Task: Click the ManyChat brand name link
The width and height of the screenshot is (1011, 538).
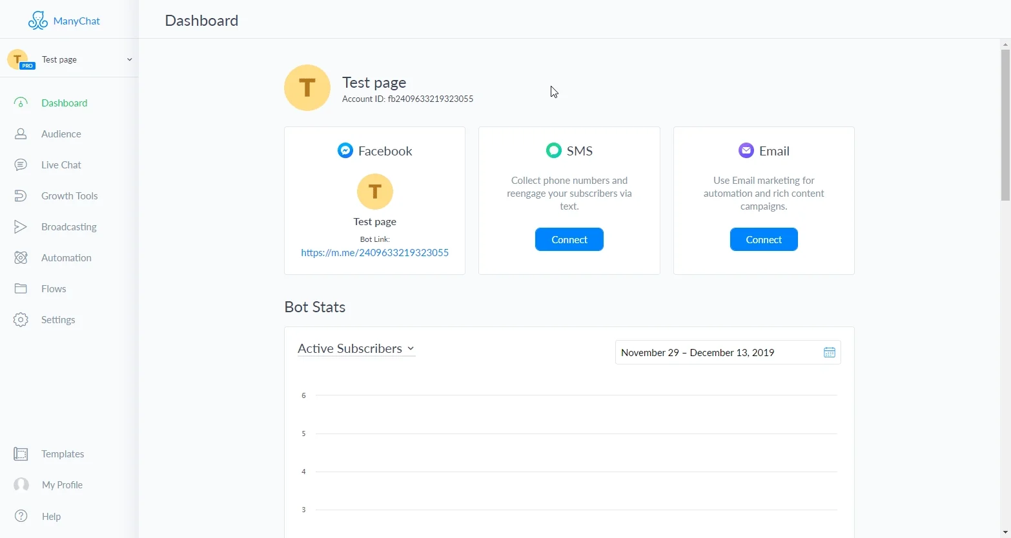Action: pyautogui.click(x=77, y=21)
